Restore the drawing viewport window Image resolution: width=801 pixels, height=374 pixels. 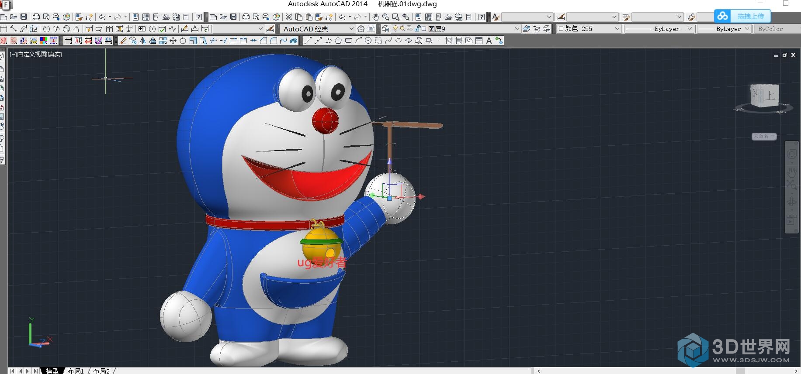click(785, 55)
